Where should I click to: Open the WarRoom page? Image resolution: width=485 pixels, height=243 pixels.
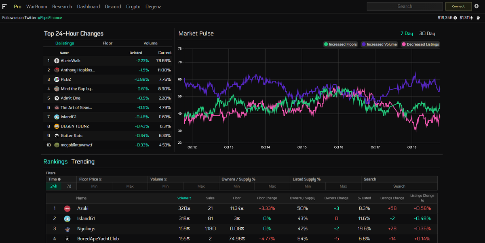pyautogui.click(x=37, y=6)
